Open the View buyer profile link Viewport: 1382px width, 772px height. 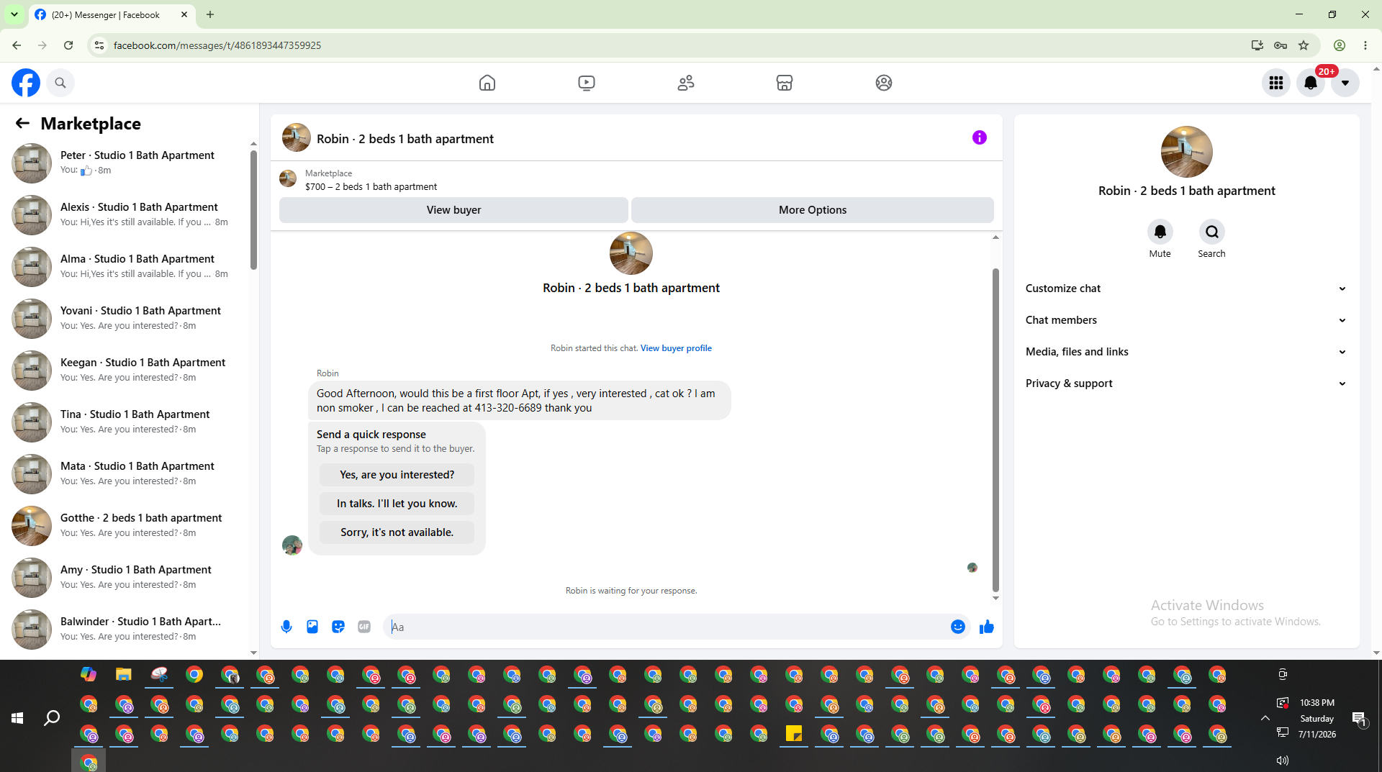click(676, 348)
